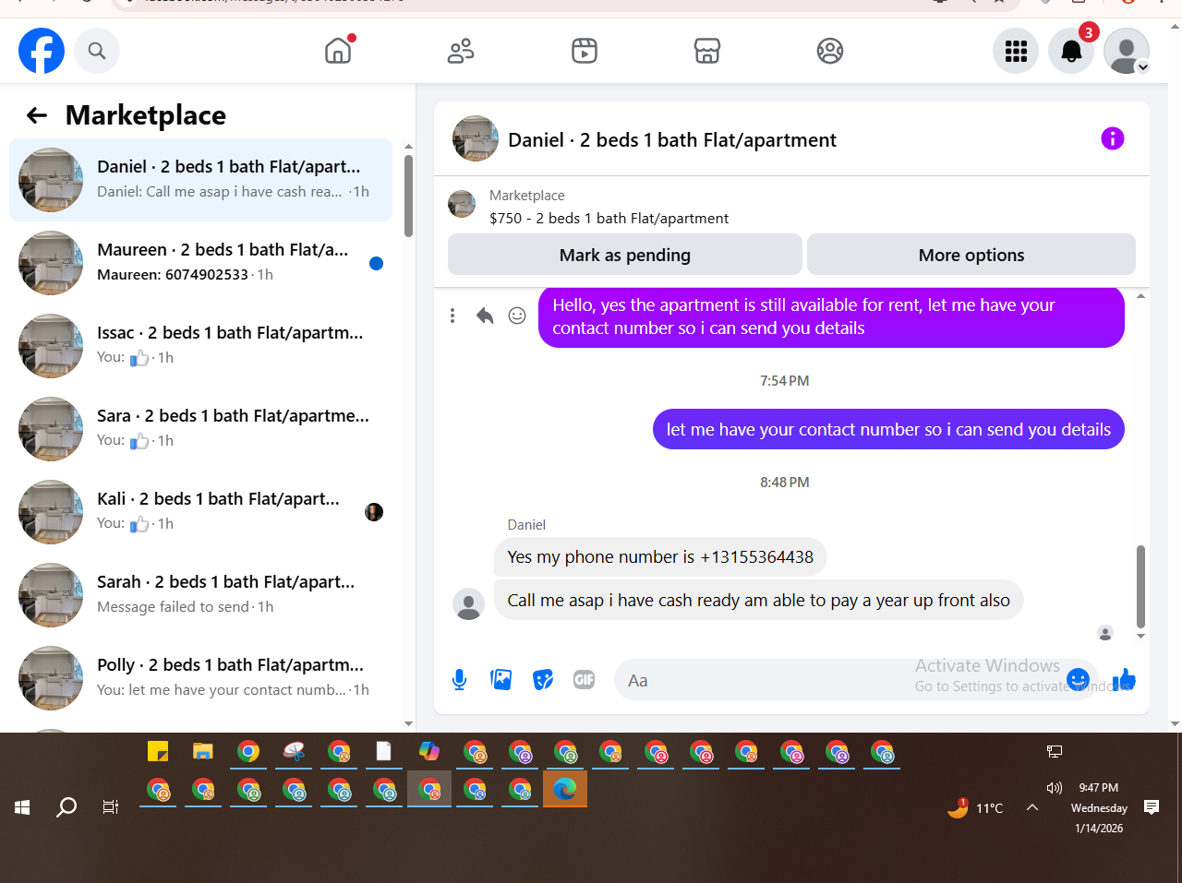This screenshot has height=883, width=1182.
Task: Click the 'Call me asap' message bubble
Action: [758, 600]
